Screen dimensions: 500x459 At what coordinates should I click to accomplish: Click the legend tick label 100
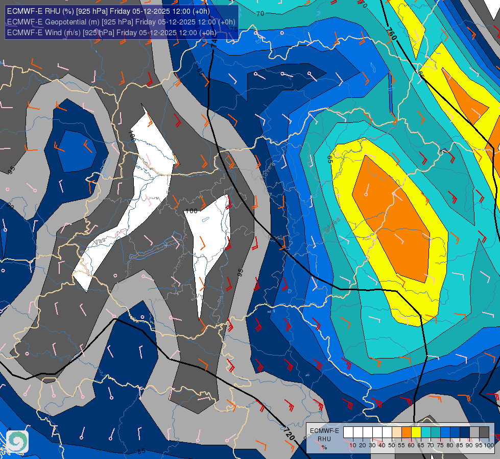489,445
